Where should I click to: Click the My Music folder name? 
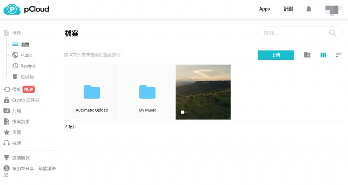[147, 110]
